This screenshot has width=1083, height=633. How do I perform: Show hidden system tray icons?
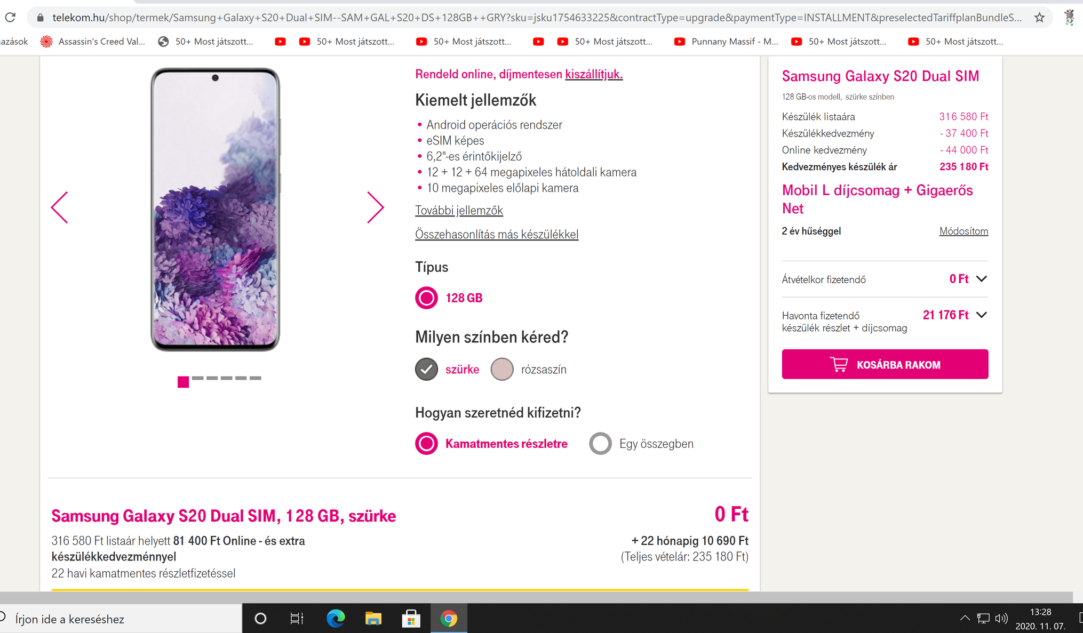[x=965, y=619]
